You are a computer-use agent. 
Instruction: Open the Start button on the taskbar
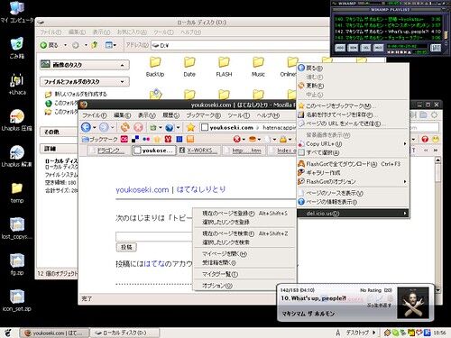(8, 333)
